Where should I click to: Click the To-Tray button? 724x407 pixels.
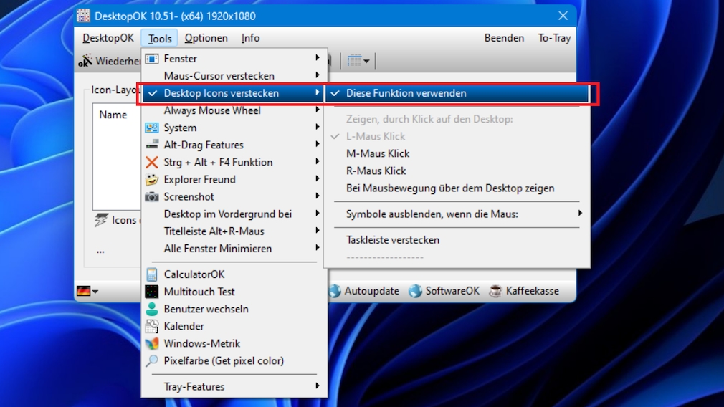click(554, 38)
